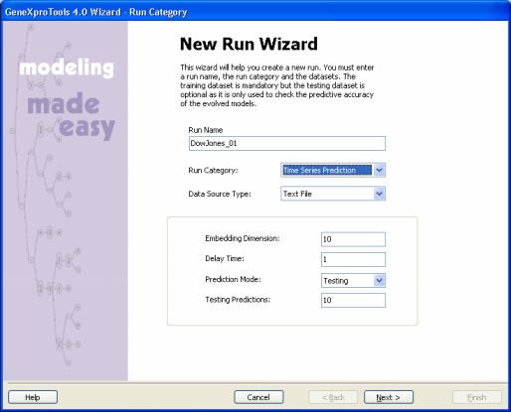Viewport: 511px width, 412px height.
Task: Click the Testing value in Prediction Mode
Action: pos(336,281)
